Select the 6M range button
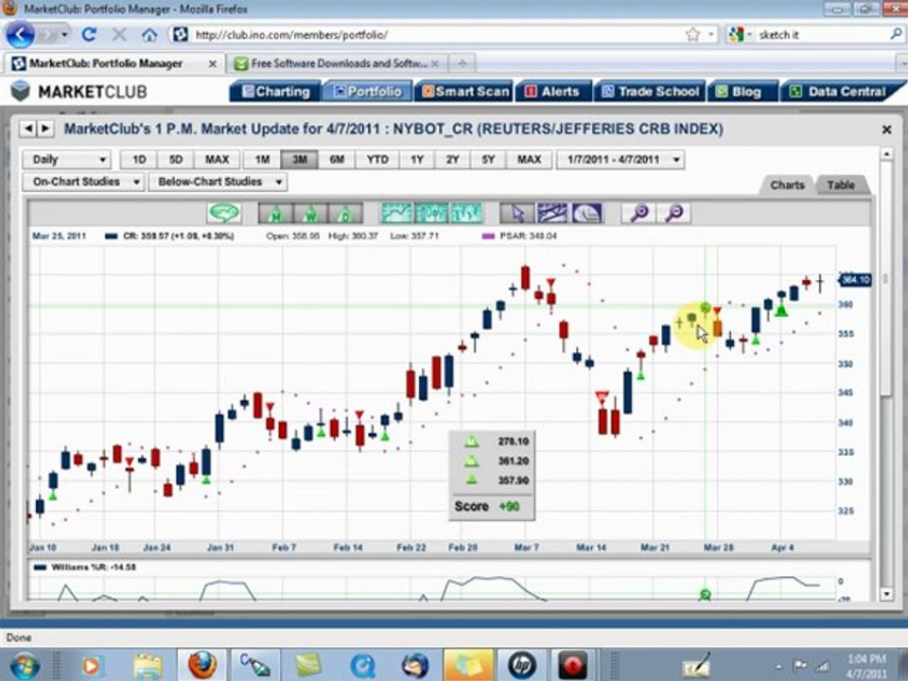The image size is (908, 681). (337, 159)
